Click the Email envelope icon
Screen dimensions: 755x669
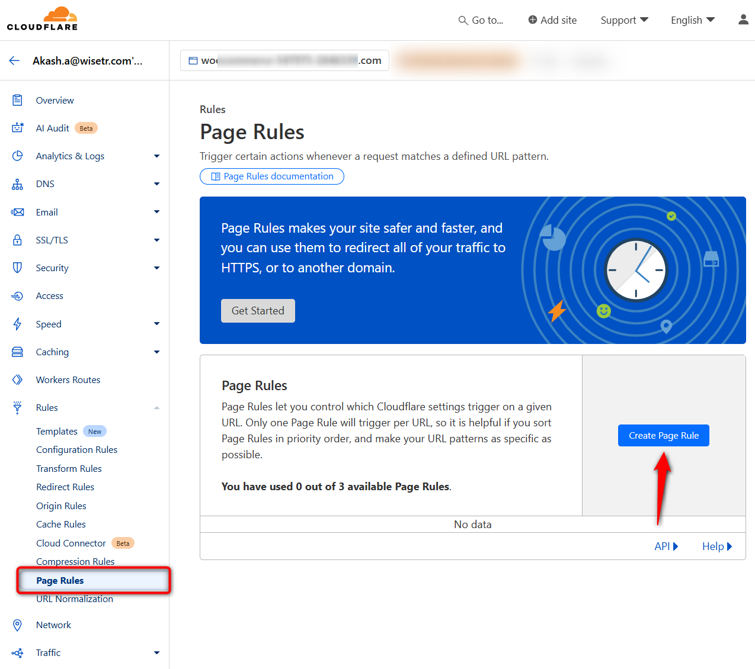(18, 212)
